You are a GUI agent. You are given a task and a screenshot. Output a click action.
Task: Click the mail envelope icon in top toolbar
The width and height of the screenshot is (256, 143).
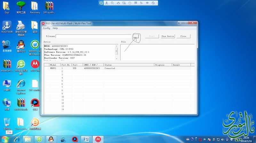pyautogui.click(x=135, y=3)
